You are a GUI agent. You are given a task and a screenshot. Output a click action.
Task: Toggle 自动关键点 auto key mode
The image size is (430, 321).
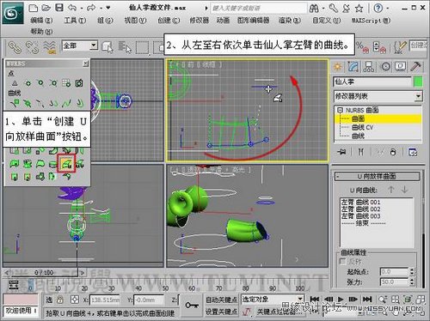pos(221,300)
